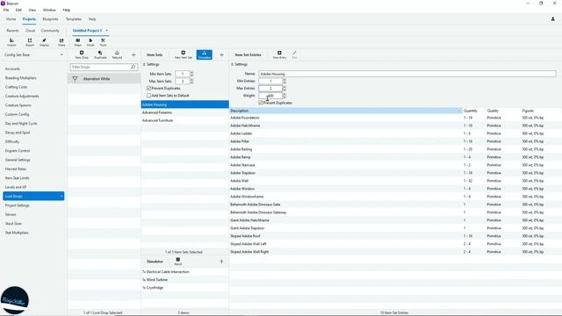The image size is (562, 316).
Task: Click the Share toolbar icon
Action: click(61, 42)
